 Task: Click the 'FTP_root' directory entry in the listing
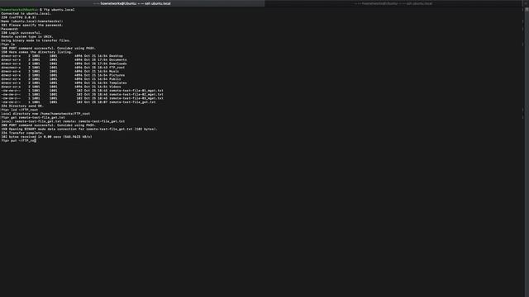tap(117, 68)
